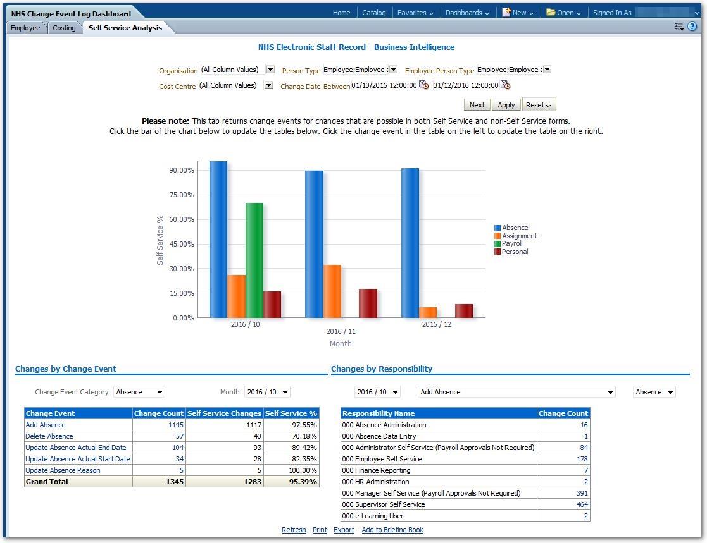Click the red Personal bar for 2016 / 12
The image size is (707, 543).
tap(464, 311)
